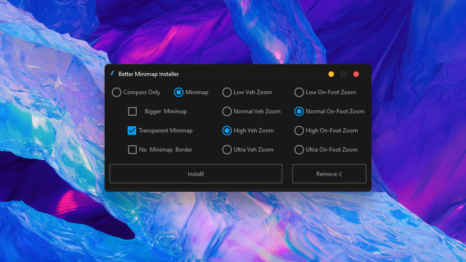Image resolution: width=466 pixels, height=262 pixels.
Task: Select the Compass Only radio option
Action: (117, 92)
